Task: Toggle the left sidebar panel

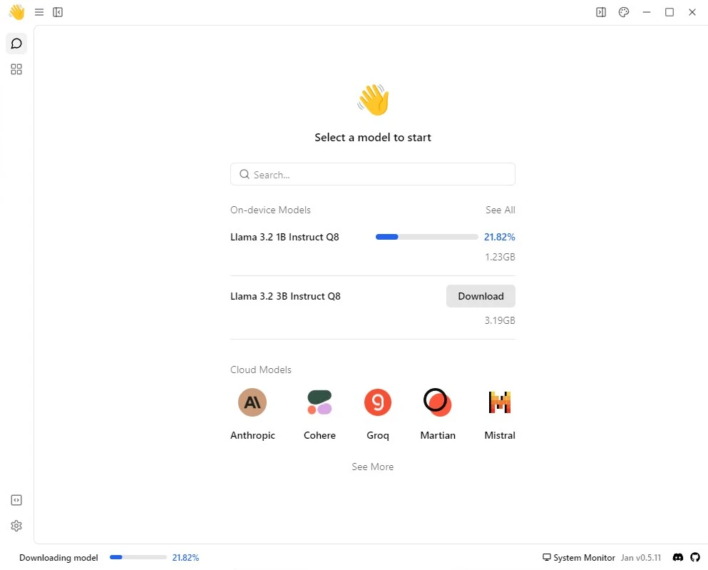Action: (x=58, y=12)
